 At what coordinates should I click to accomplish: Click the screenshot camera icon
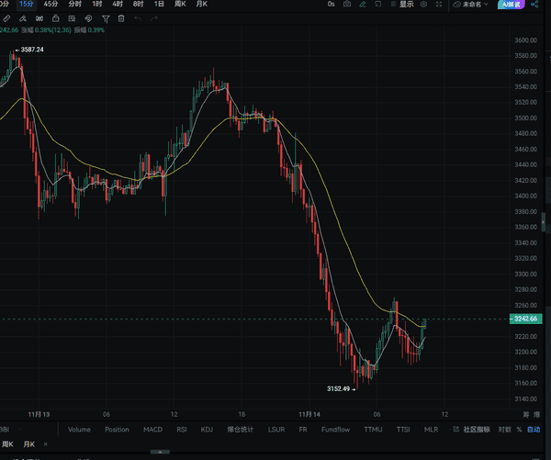(x=346, y=5)
